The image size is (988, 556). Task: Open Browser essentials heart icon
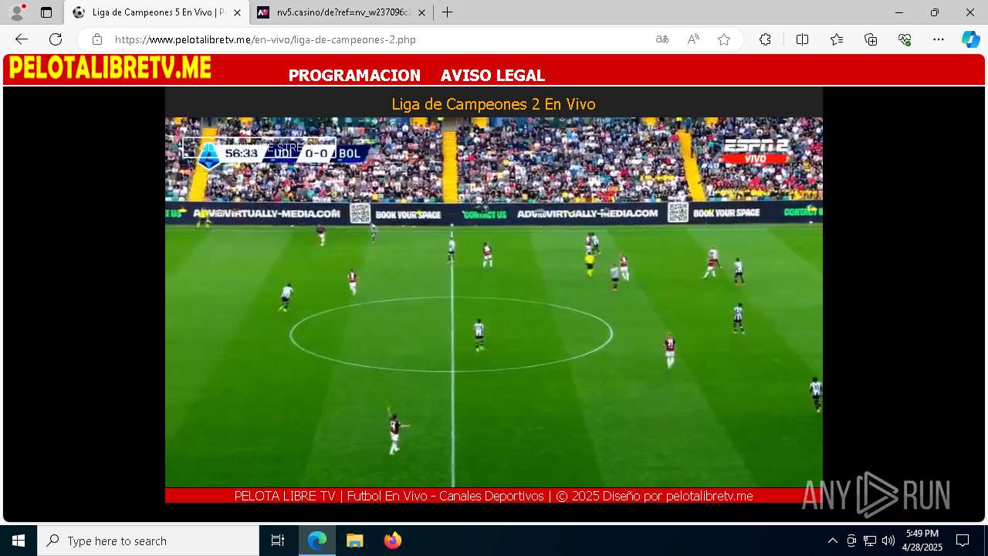click(x=905, y=39)
